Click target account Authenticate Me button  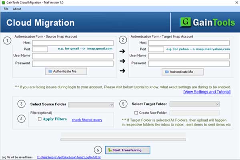(183, 72)
